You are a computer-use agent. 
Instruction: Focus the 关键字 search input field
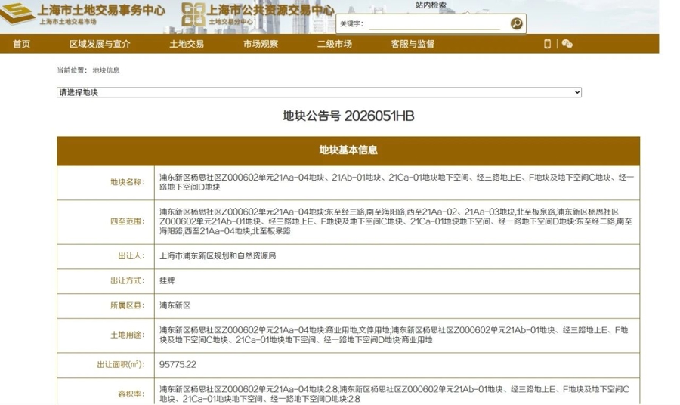[x=434, y=24]
